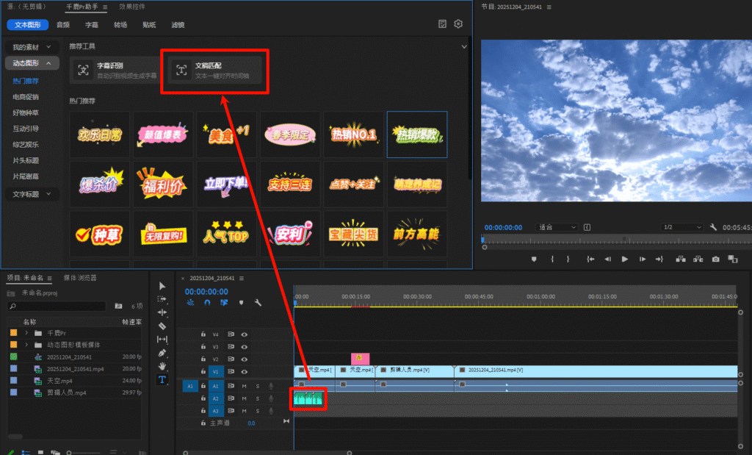Screen dimensions: 752x455
Task: Click the Export Frame camera icon
Action: pos(715,259)
